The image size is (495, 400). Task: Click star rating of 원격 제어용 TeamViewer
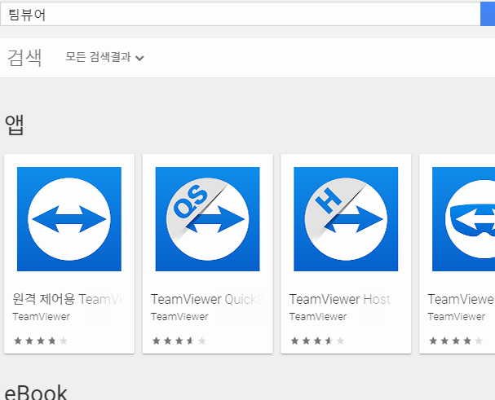point(41,341)
